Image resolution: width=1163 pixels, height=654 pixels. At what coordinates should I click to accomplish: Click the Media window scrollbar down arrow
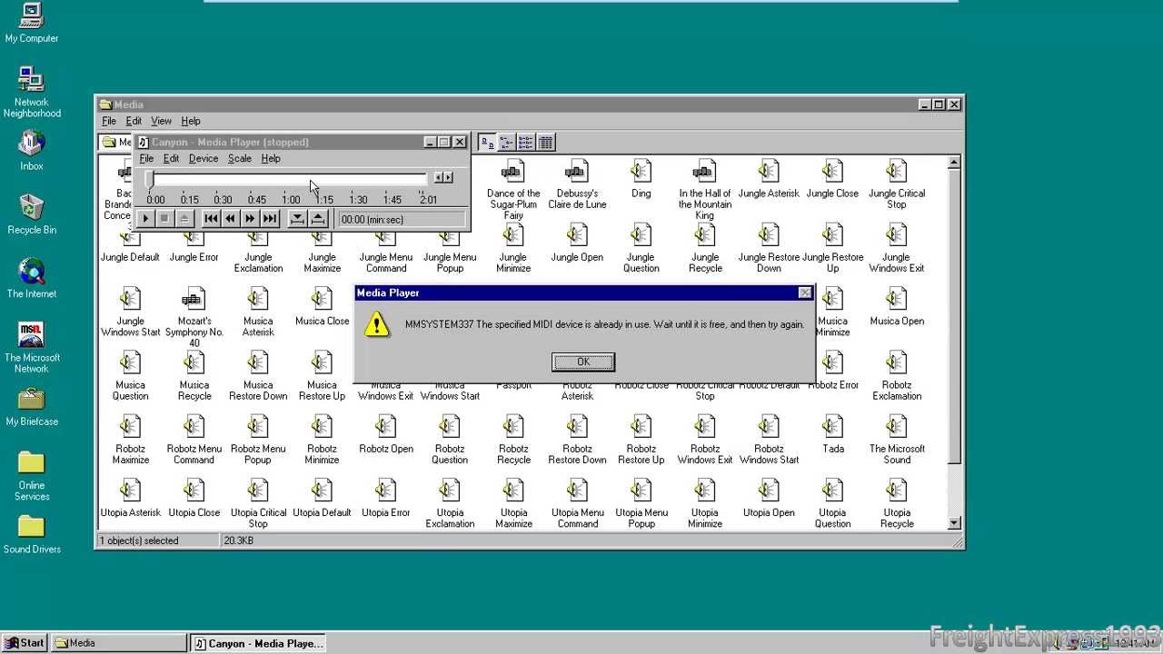(x=954, y=523)
